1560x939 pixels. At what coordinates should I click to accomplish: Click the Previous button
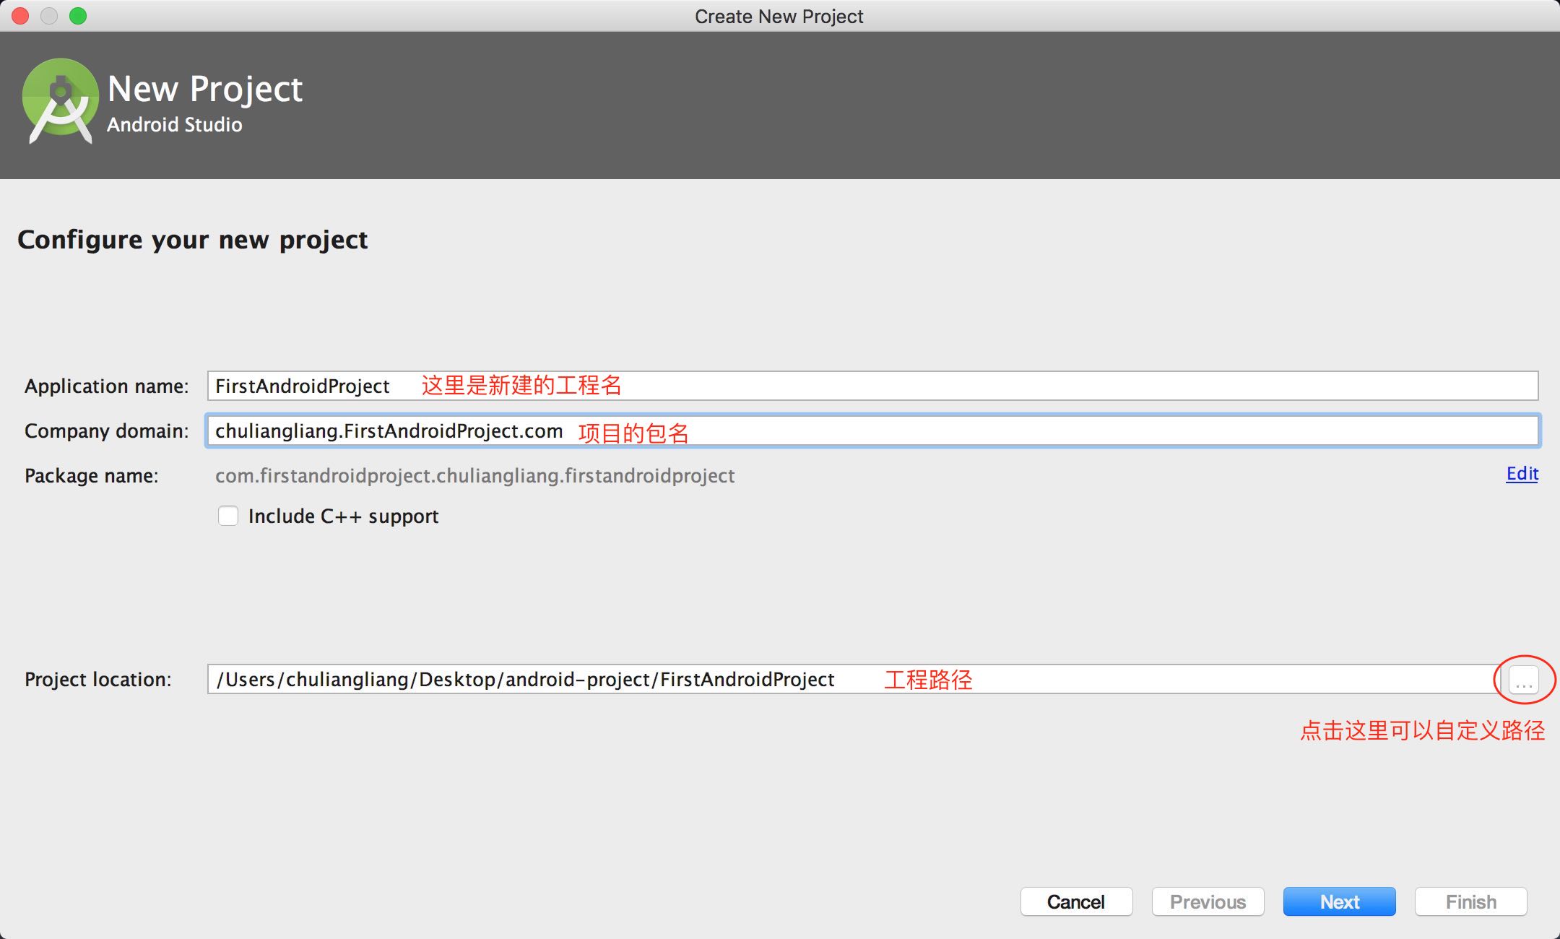1208,901
